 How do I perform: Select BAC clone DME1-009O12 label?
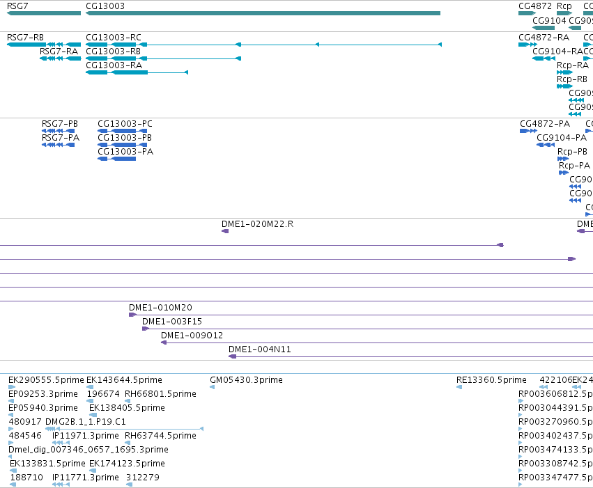[x=192, y=336]
